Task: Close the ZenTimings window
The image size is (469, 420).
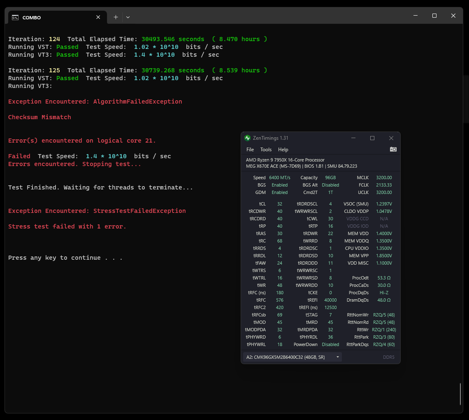Action: point(391,138)
